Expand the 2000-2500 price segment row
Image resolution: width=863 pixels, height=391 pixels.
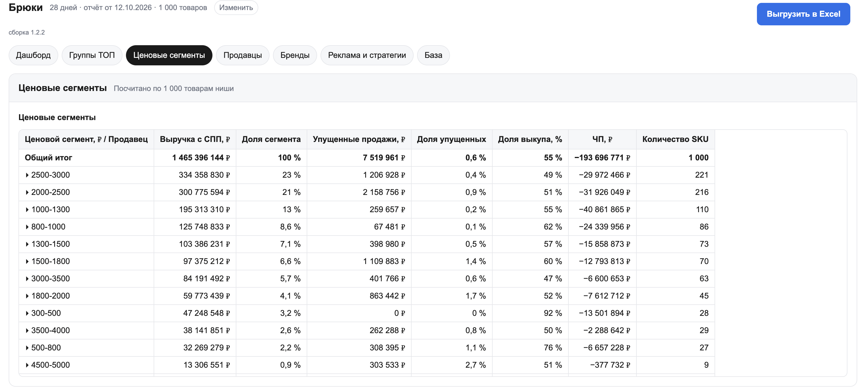point(27,193)
